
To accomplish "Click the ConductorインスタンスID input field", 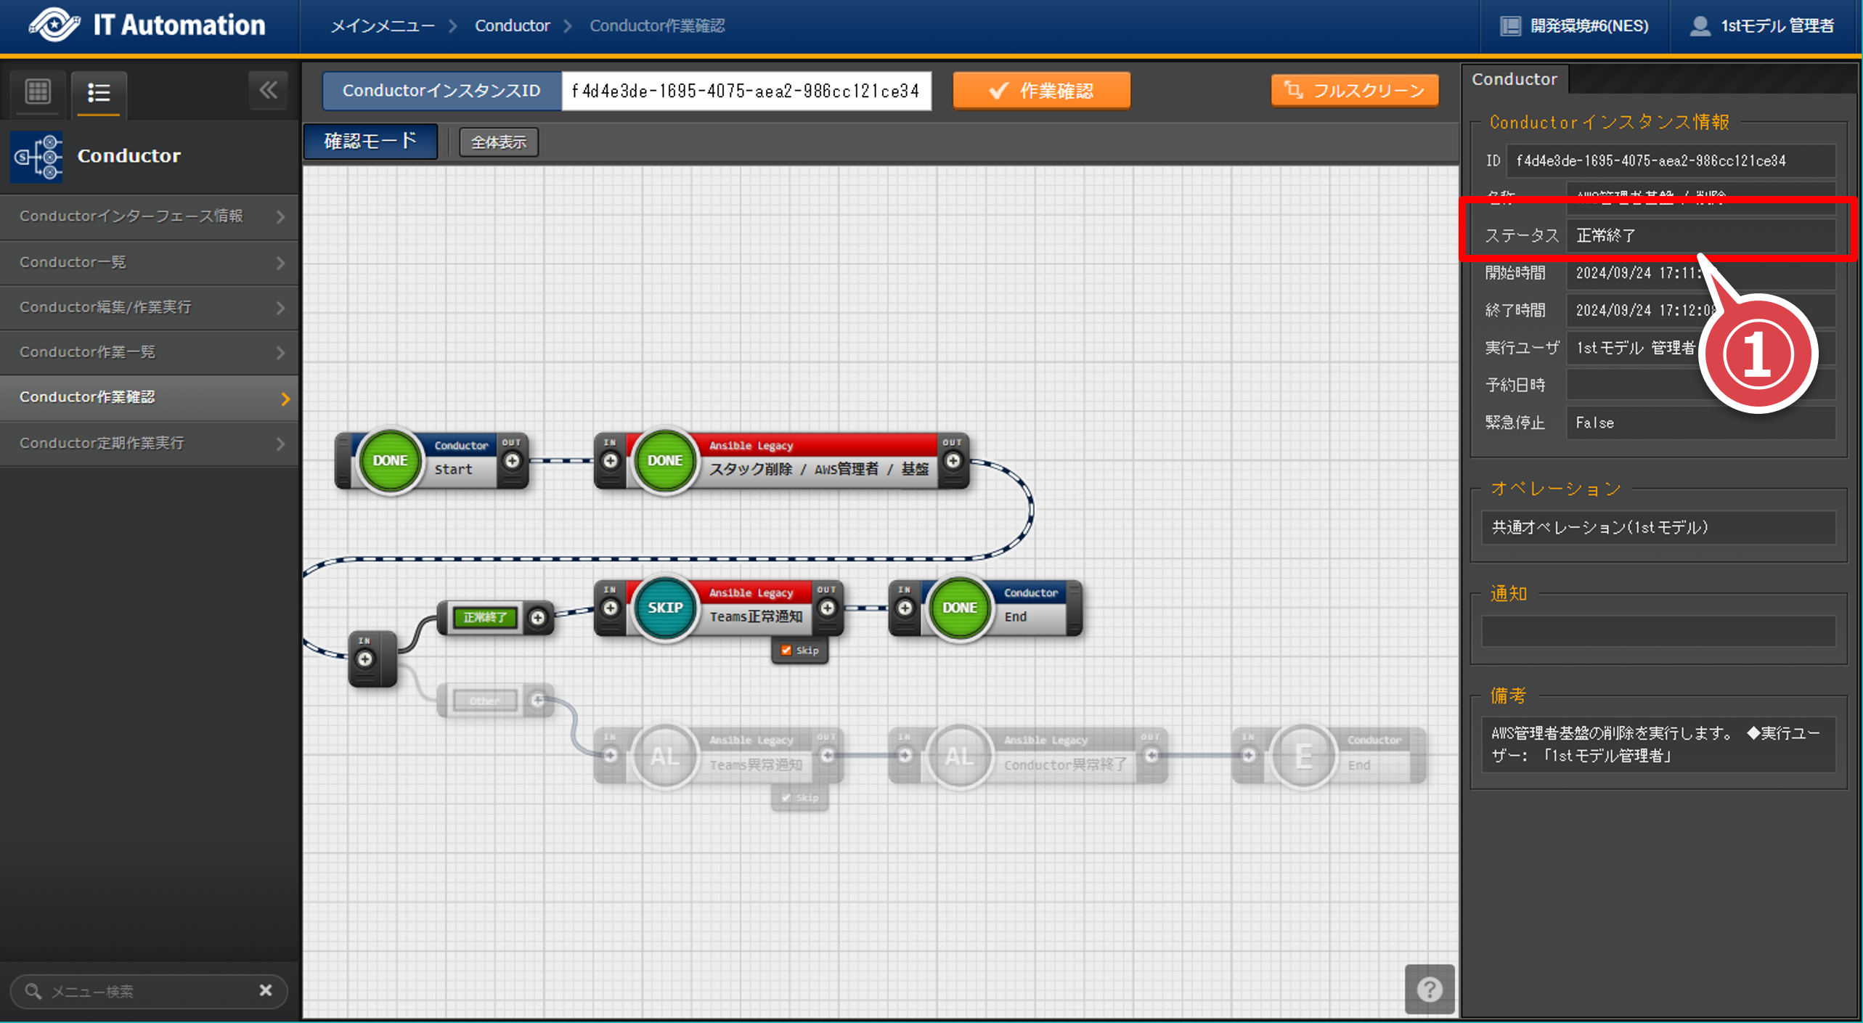I will coord(746,91).
